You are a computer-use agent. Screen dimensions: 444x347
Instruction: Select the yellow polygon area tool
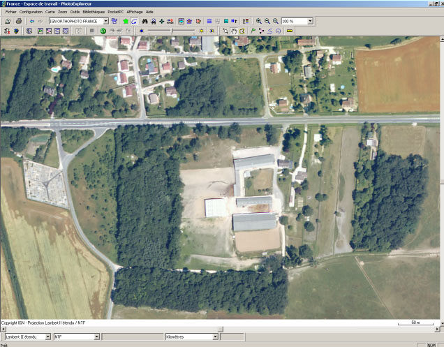click(x=242, y=31)
